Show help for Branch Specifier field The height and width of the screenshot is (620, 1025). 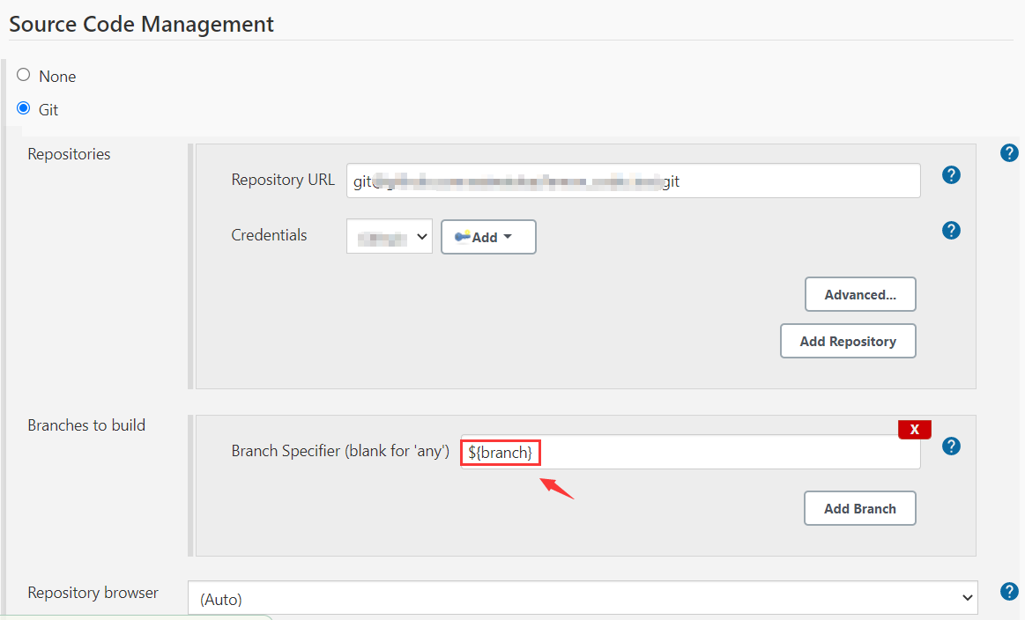(951, 446)
